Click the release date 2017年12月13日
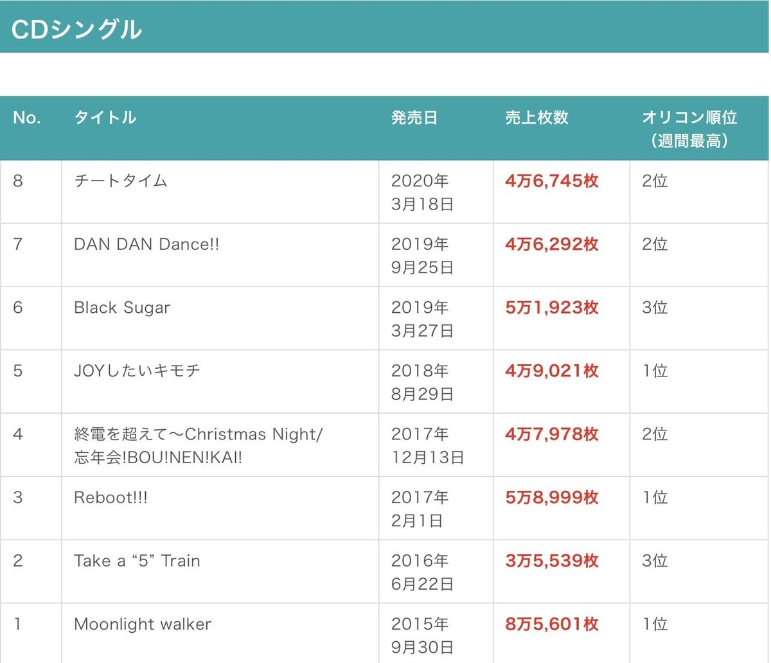Viewport: 771px width, 663px height. pos(428,446)
